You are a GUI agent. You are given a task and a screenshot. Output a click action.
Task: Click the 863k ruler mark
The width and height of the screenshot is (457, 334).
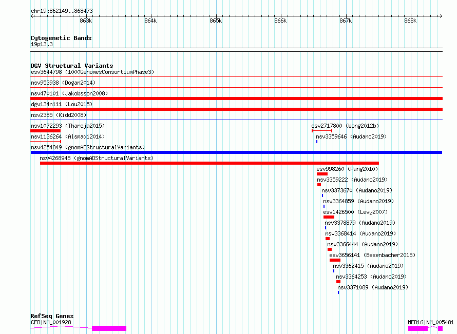(86, 21)
